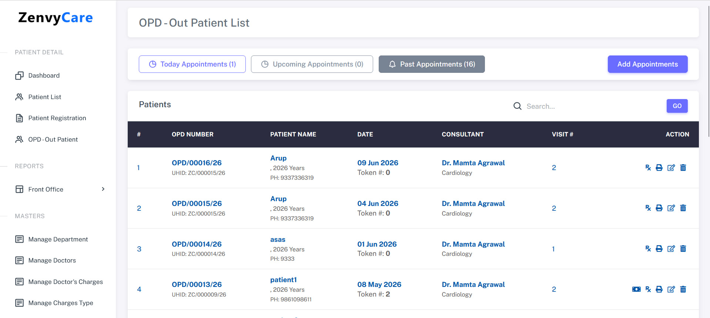The width and height of the screenshot is (710, 318).
Task: Open prescription icon for OPD/00014/26
Action: (648, 249)
